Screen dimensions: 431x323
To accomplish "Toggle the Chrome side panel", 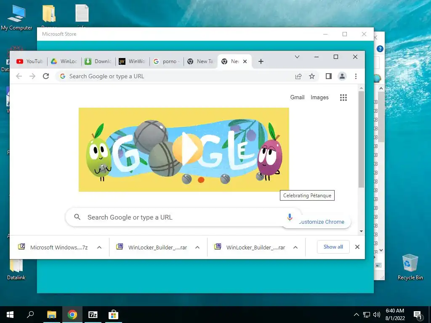I will [x=328, y=76].
